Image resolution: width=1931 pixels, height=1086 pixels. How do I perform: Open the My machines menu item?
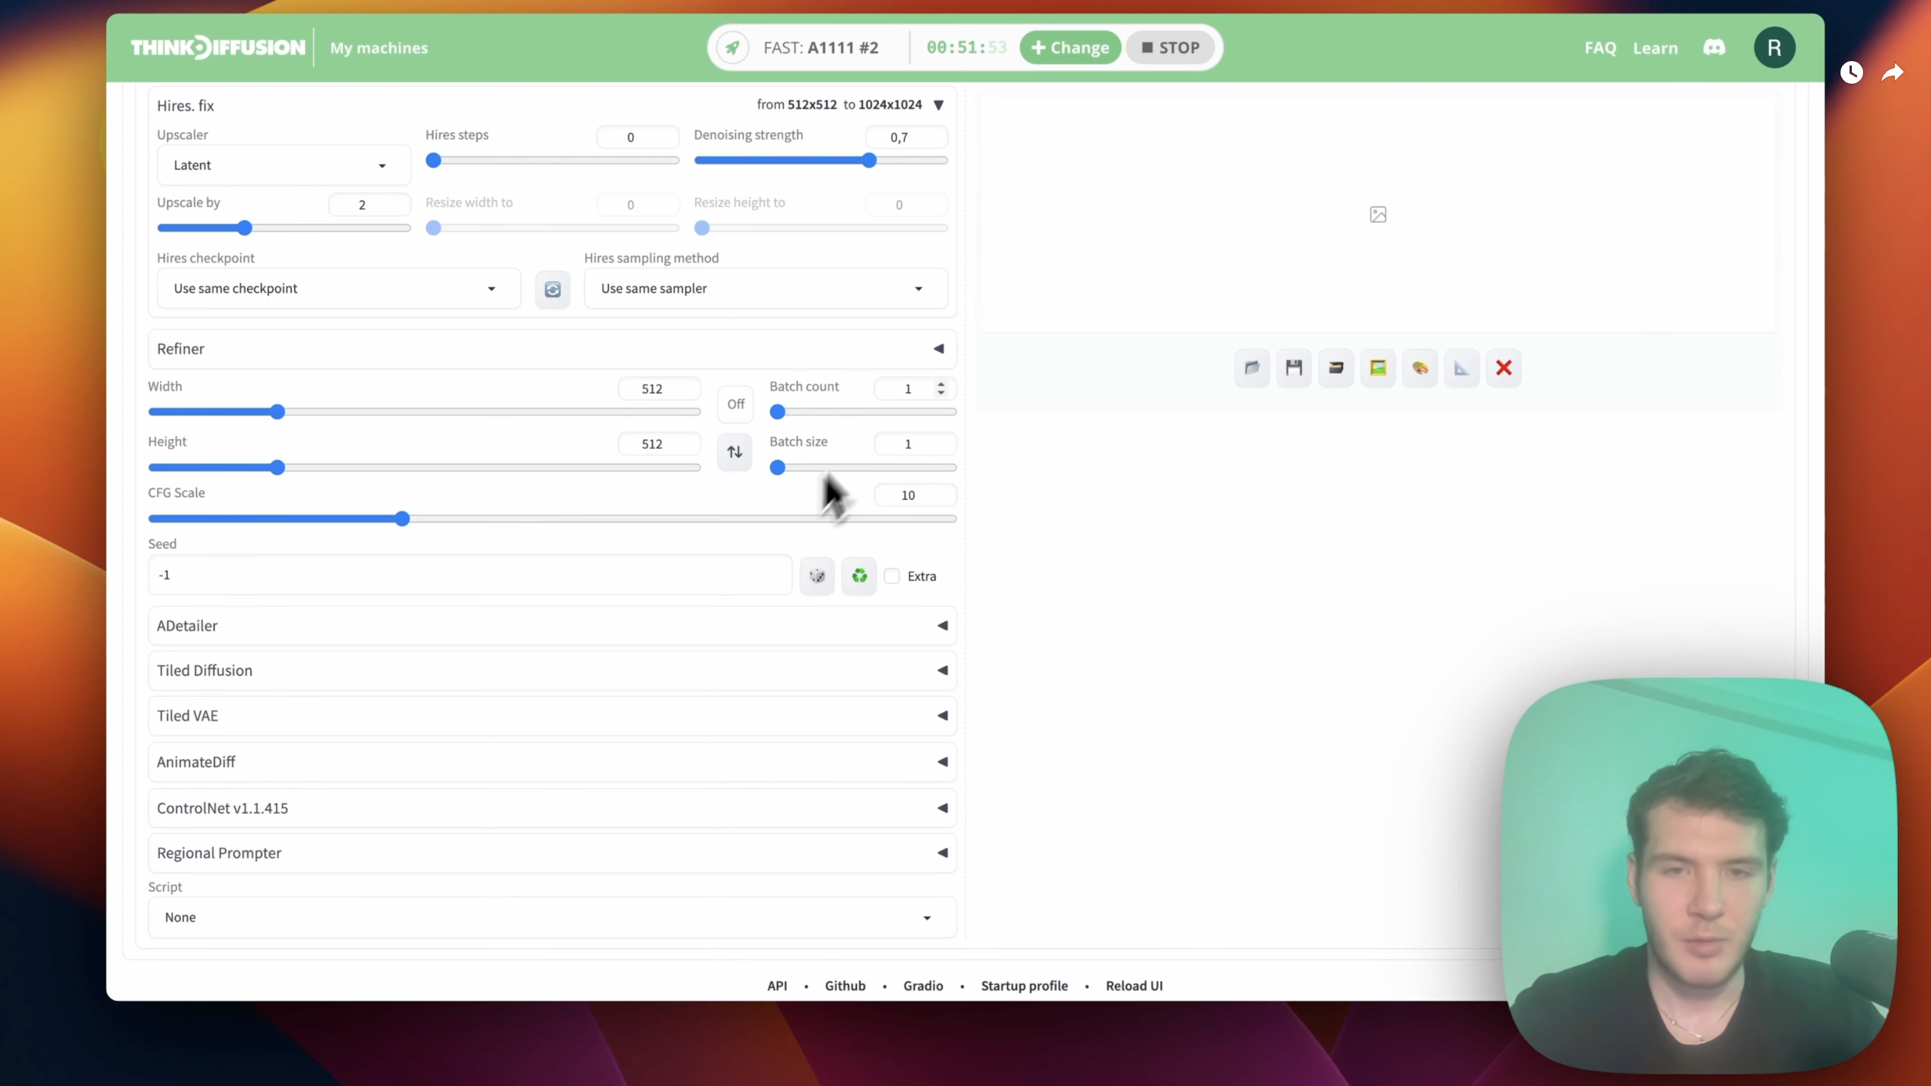(379, 48)
